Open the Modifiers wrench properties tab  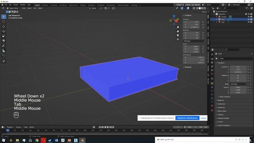212,87
